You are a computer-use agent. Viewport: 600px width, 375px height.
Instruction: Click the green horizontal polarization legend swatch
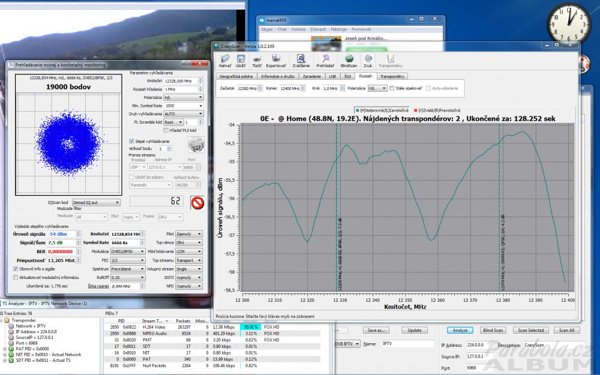[358, 110]
